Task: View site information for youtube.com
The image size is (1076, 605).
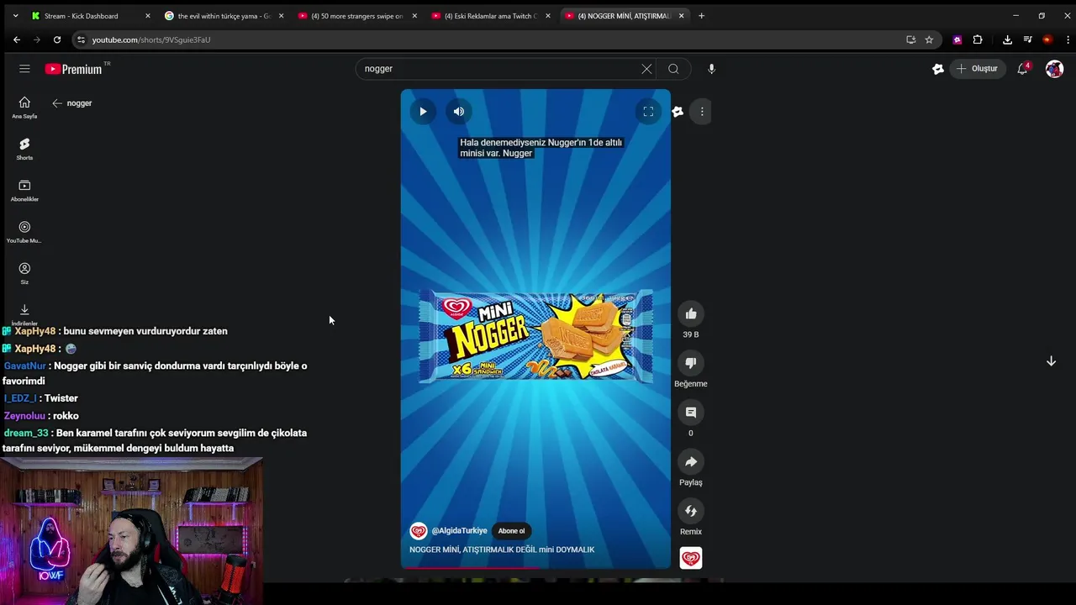Action: coord(81,39)
